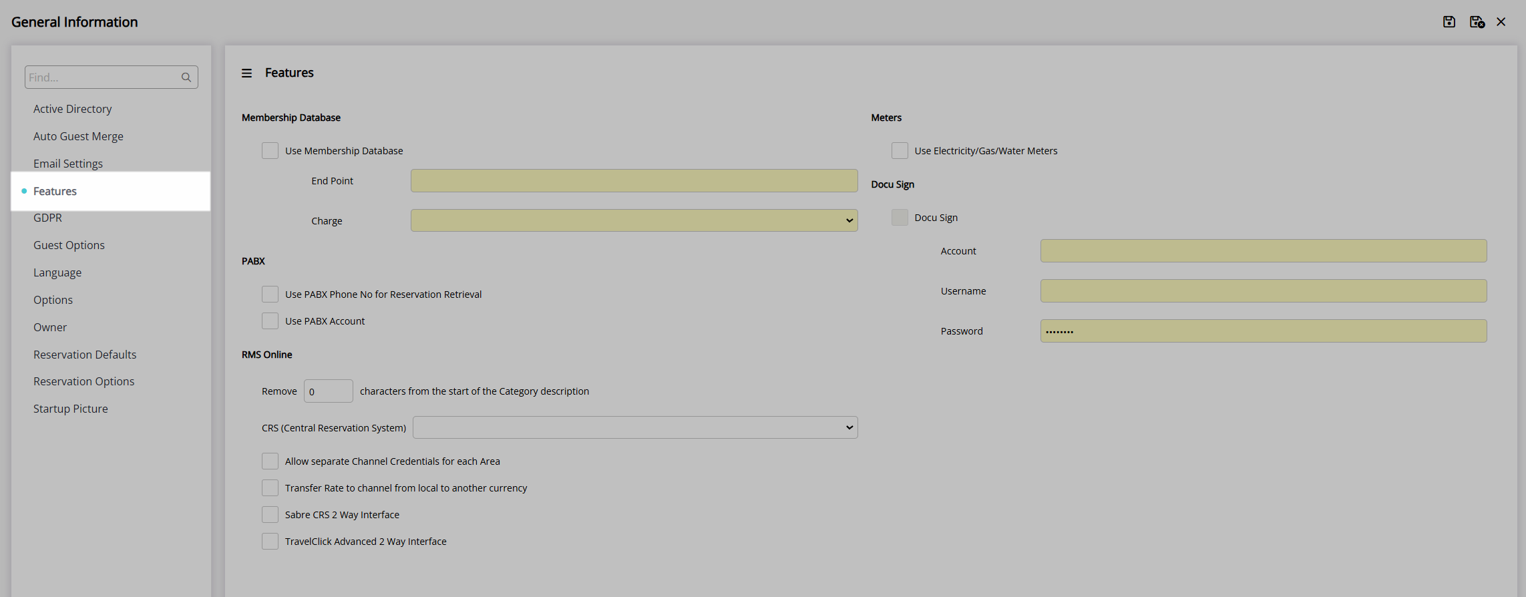Go to Email Settings

tap(68, 164)
